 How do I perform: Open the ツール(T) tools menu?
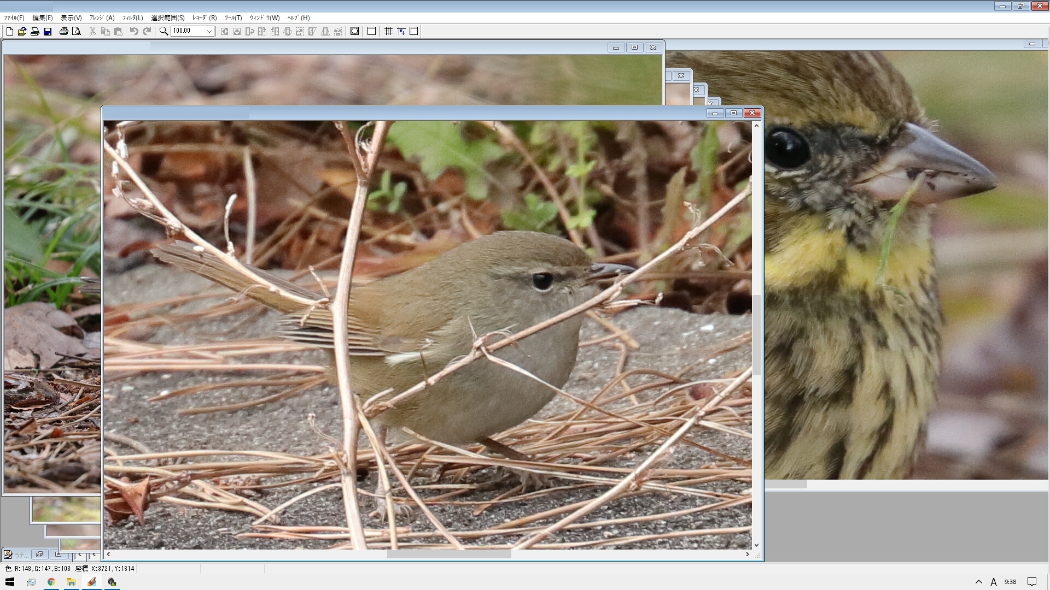pyautogui.click(x=233, y=17)
